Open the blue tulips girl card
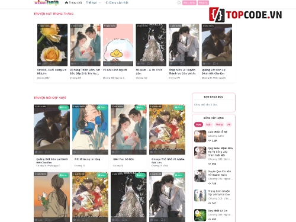This screenshot has height=222, width=296. [x=90, y=130]
